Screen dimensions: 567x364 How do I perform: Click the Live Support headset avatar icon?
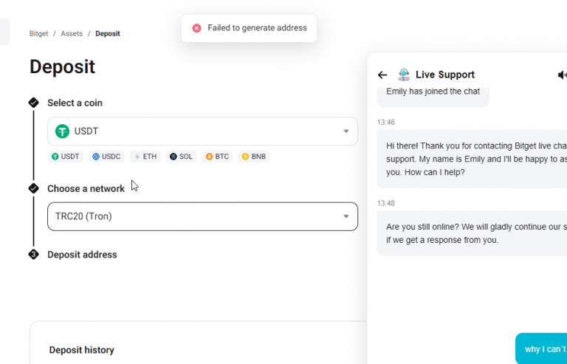[x=404, y=75]
